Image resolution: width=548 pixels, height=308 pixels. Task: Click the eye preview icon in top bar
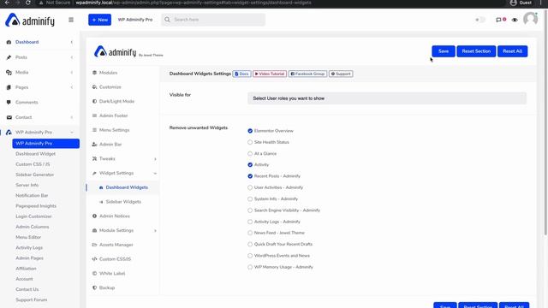point(515,20)
